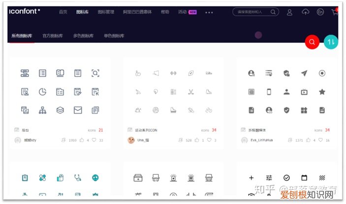
Task: Open author Una_猫 profile
Action: [x=143, y=140]
